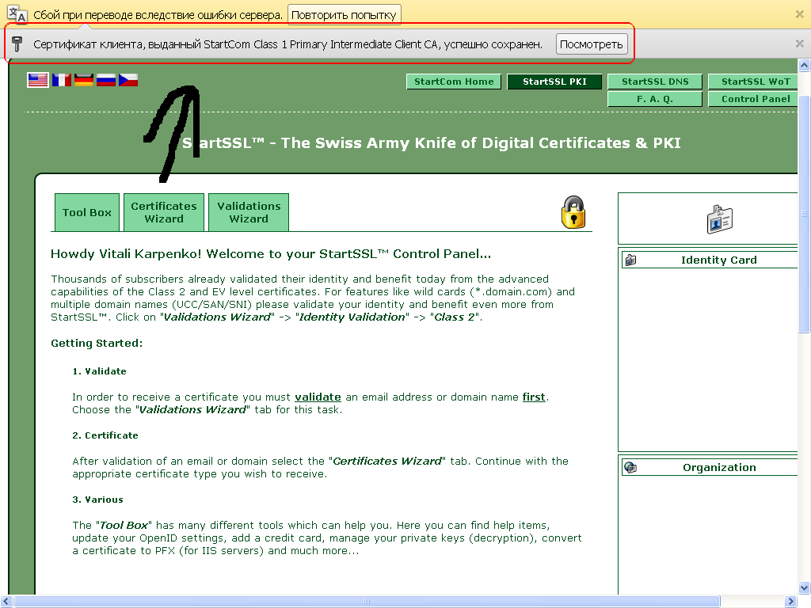Click the Organization header icon
Viewport: 811px width, 608px height.
630,467
